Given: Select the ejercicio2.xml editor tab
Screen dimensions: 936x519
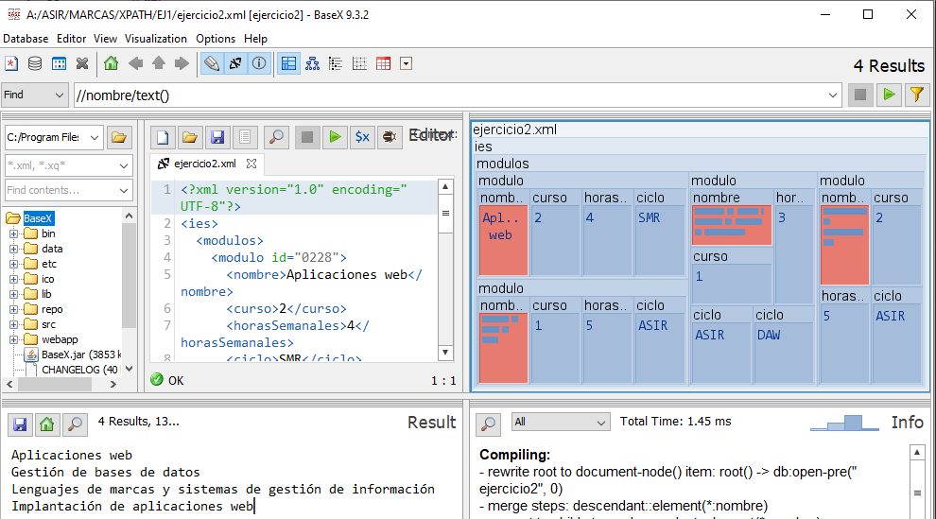Looking at the screenshot, I should click(x=204, y=164).
